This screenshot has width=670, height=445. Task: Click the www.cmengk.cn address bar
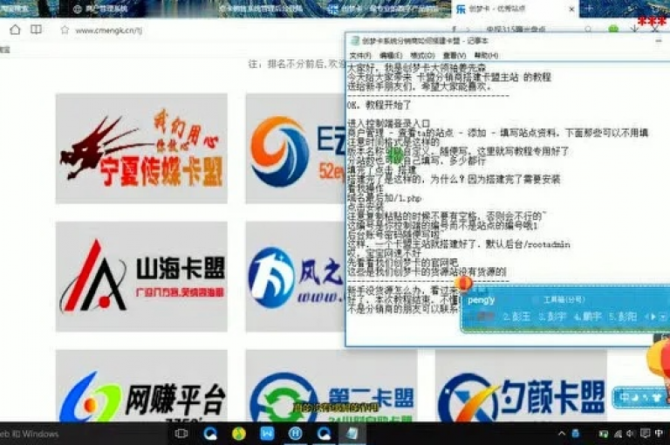(108, 31)
